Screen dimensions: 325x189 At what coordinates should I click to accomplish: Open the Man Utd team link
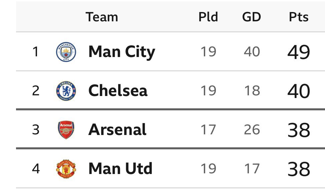(x=120, y=169)
